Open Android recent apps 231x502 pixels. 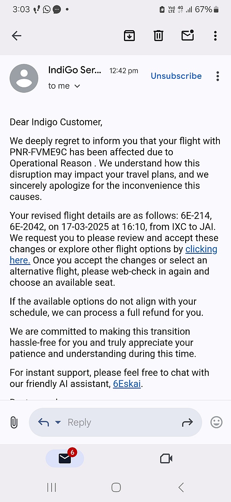52,487
